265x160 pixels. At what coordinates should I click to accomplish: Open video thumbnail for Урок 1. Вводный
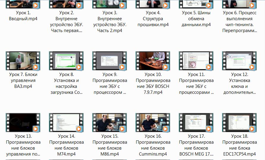23,4
